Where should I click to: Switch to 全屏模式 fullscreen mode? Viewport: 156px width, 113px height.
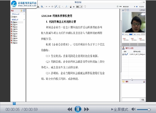[x=120, y=109]
